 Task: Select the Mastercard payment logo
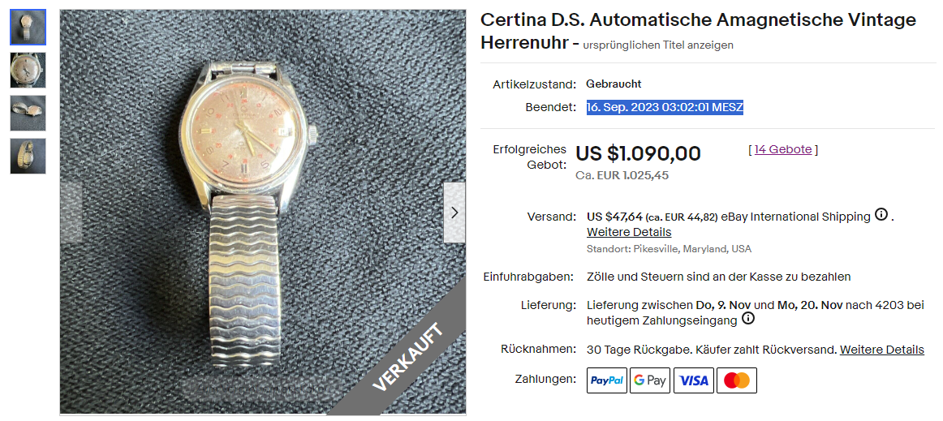[x=737, y=380]
